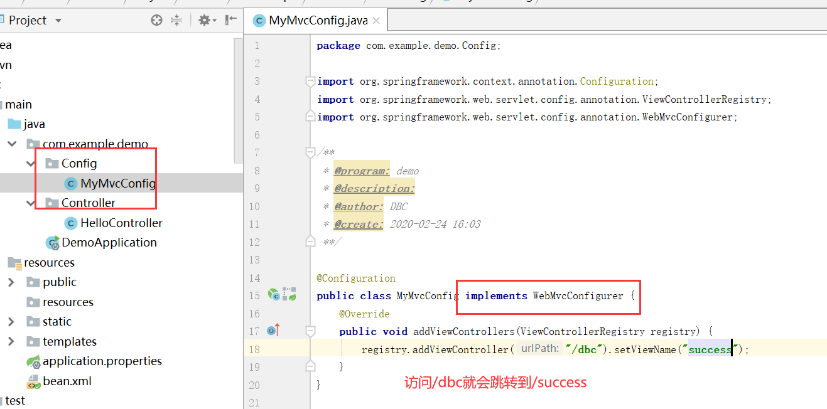Click the bean.xml file icon
The height and width of the screenshot is (409, 827).
[x=33, y=381]
